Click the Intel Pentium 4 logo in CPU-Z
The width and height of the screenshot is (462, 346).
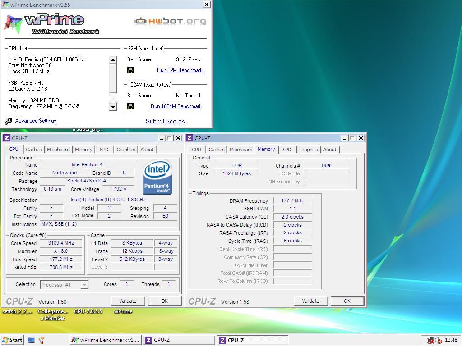point(157,177)
